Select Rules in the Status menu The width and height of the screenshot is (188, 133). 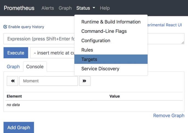pyautogui.click(x=87, y=50)
